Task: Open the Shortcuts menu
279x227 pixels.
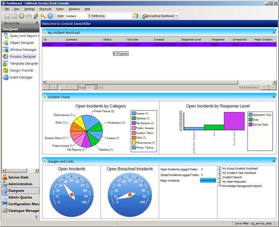Action: 45,9
